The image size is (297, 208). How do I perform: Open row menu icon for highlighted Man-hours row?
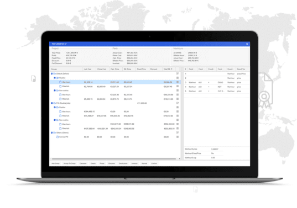(x=178, y=82)
